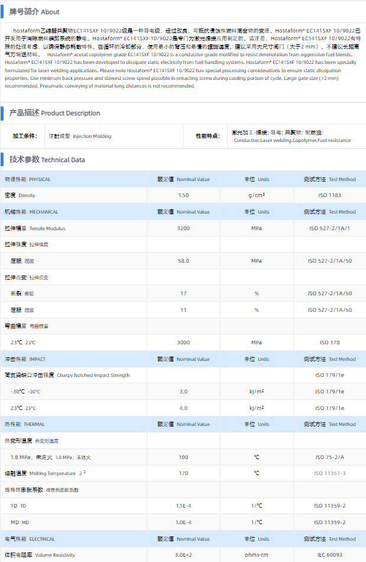Select the TD row label
The image size is (366, 562).
18,506
